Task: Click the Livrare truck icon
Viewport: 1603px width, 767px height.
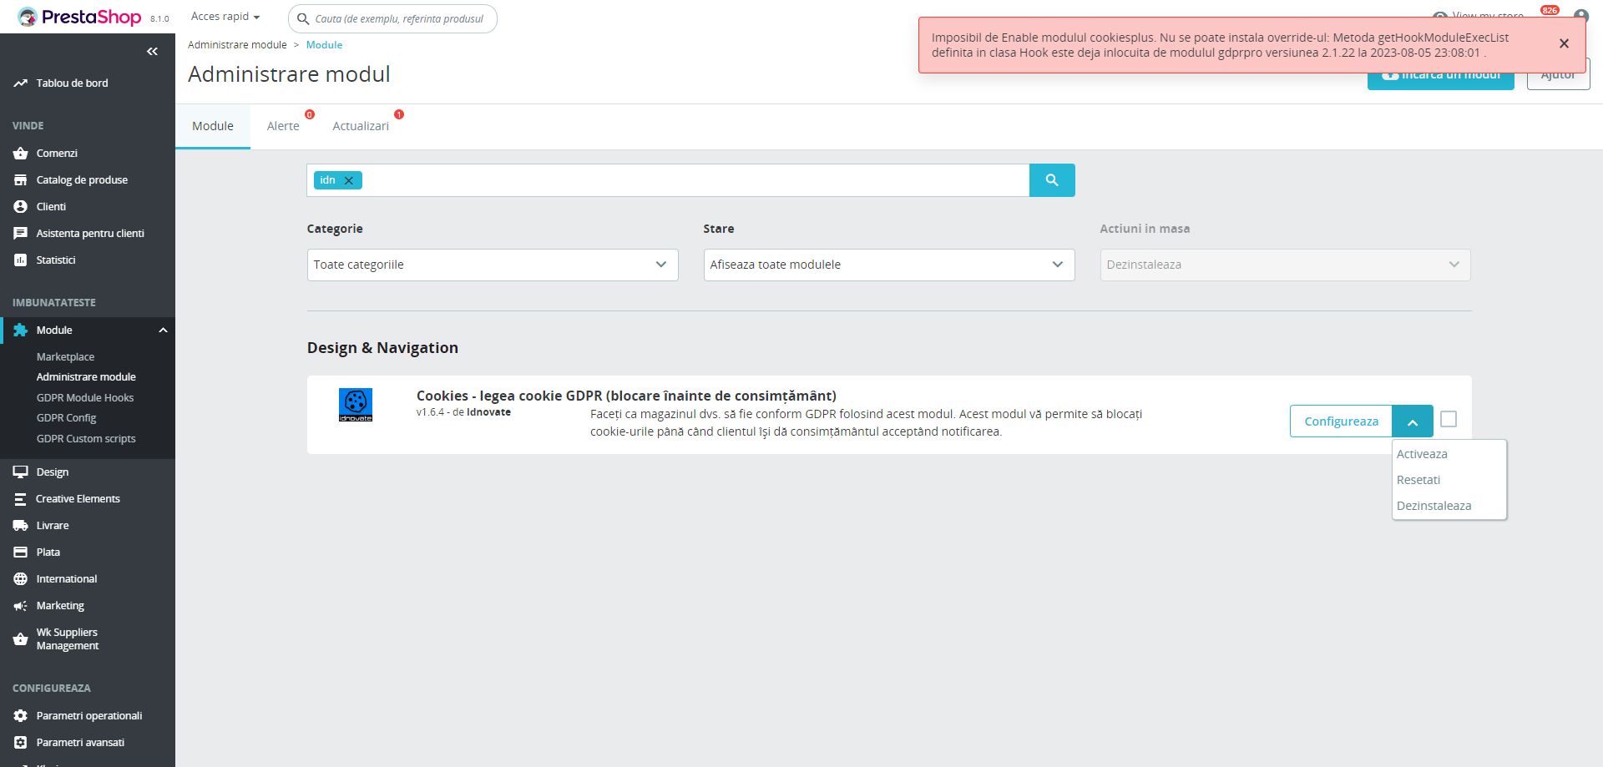Action: [20, 525]
